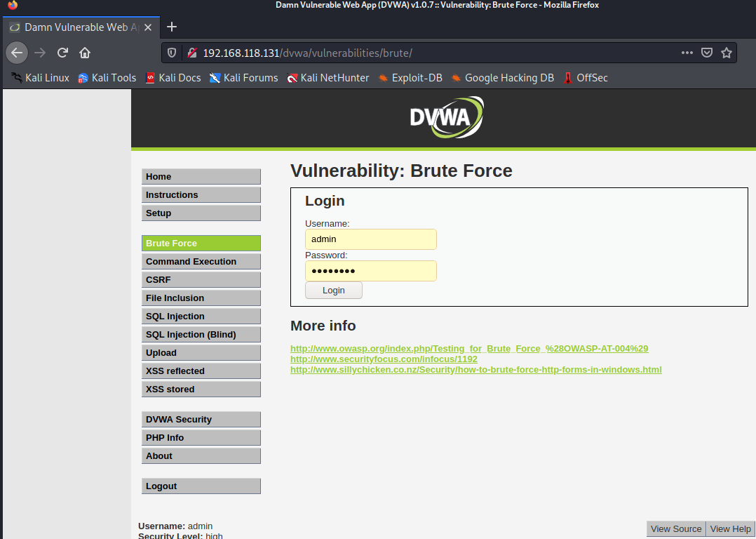This screenshot has height=539, width=756.
Task: Open the tracking protection shield icon
Action: click(172, 53)
